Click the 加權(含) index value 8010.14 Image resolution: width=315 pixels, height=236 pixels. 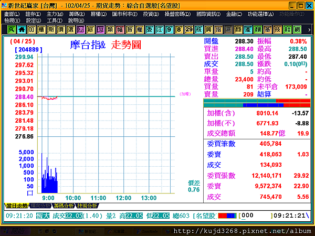pos(267,113)
